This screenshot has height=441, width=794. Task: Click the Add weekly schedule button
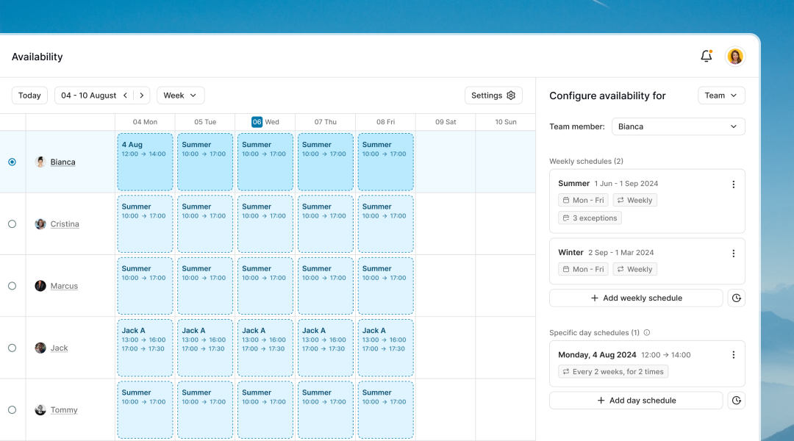point(635,298)
